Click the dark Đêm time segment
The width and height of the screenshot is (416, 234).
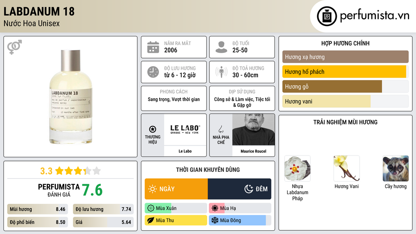coord(239,189)
